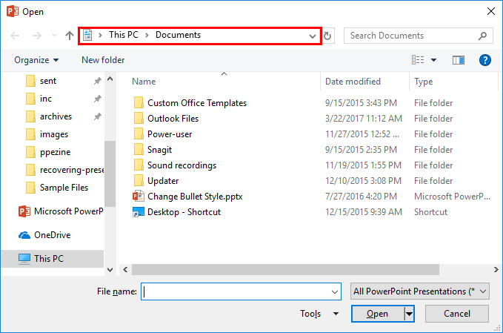This screenshot has width=503, height=333.
Task: Show the preview pane
Action: (459, 60)
